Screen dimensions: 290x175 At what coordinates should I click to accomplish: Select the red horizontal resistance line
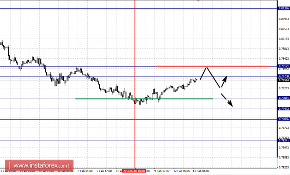(x=212, y=66)
